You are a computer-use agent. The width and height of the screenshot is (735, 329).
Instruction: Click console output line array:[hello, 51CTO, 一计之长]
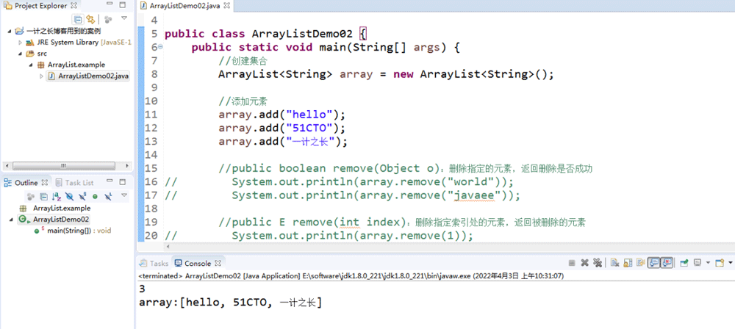pyautogui.click(x=231, y=303)
